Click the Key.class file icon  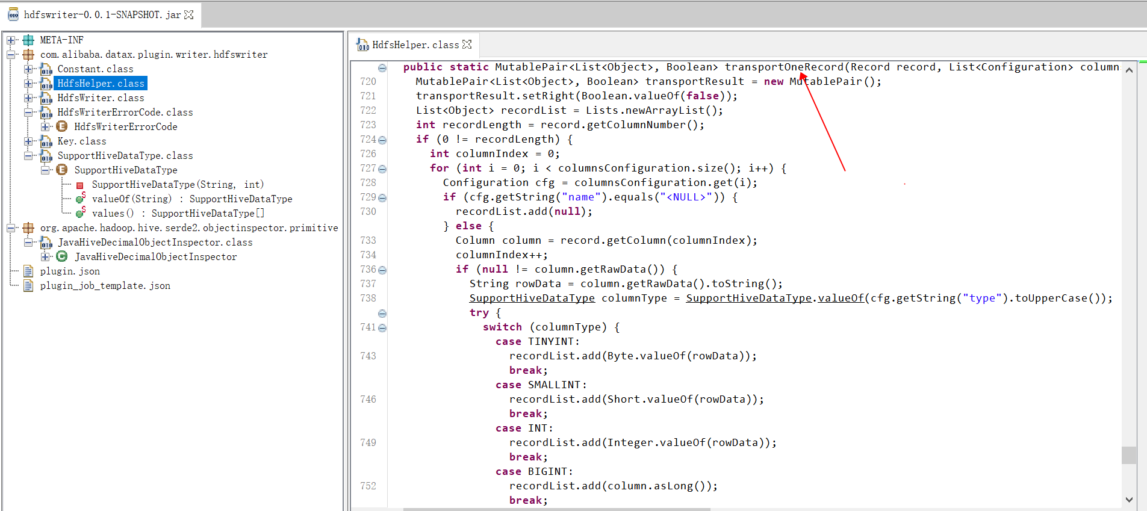[x=46, y=141]
